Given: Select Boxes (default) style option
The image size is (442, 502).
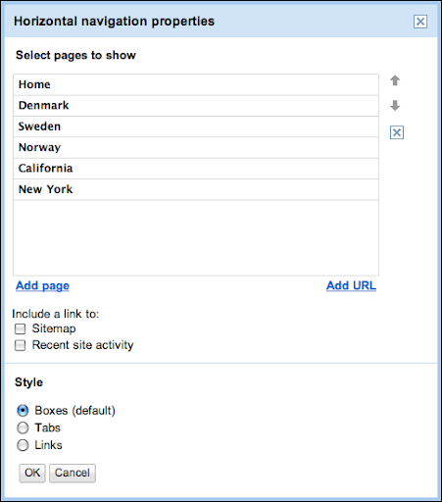Looking at the screenshot, I should (23, 411).
